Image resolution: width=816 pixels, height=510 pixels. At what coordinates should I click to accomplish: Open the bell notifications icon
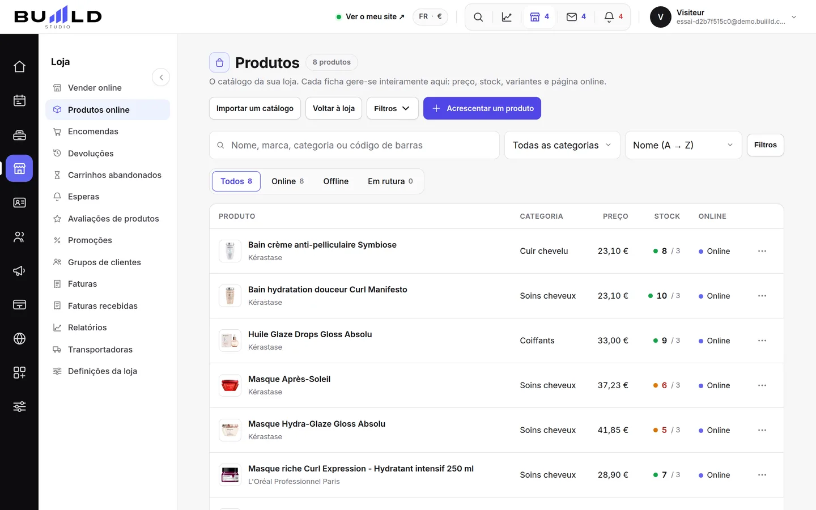(x=614, y=17)
